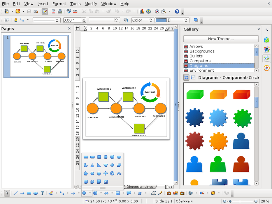The image size is (272, 204).
Task: Open the area fill type Color dropdown
Action: 151,20
